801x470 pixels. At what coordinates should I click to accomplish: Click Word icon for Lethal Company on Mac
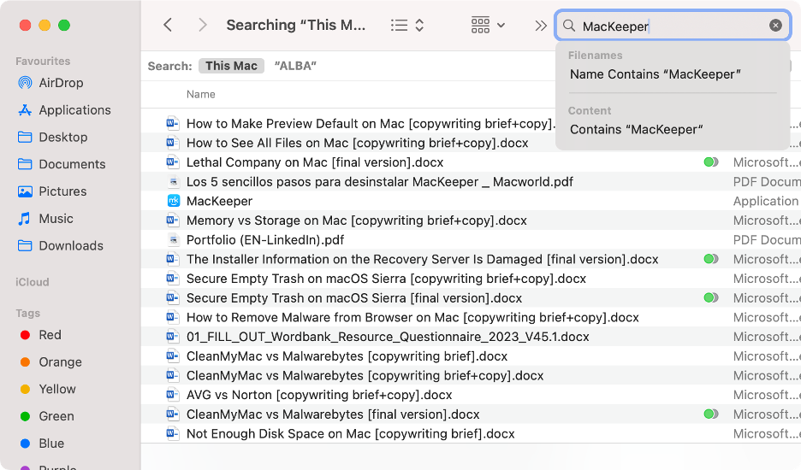173,162
